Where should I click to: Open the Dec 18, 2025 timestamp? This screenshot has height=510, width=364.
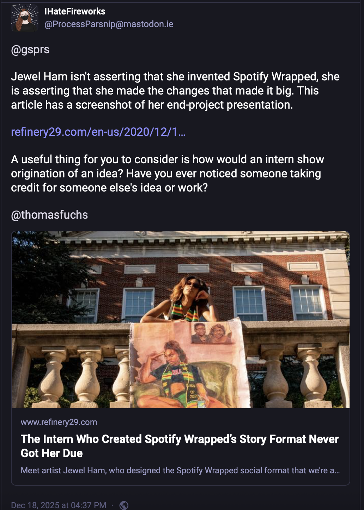[x=59, y=505]
